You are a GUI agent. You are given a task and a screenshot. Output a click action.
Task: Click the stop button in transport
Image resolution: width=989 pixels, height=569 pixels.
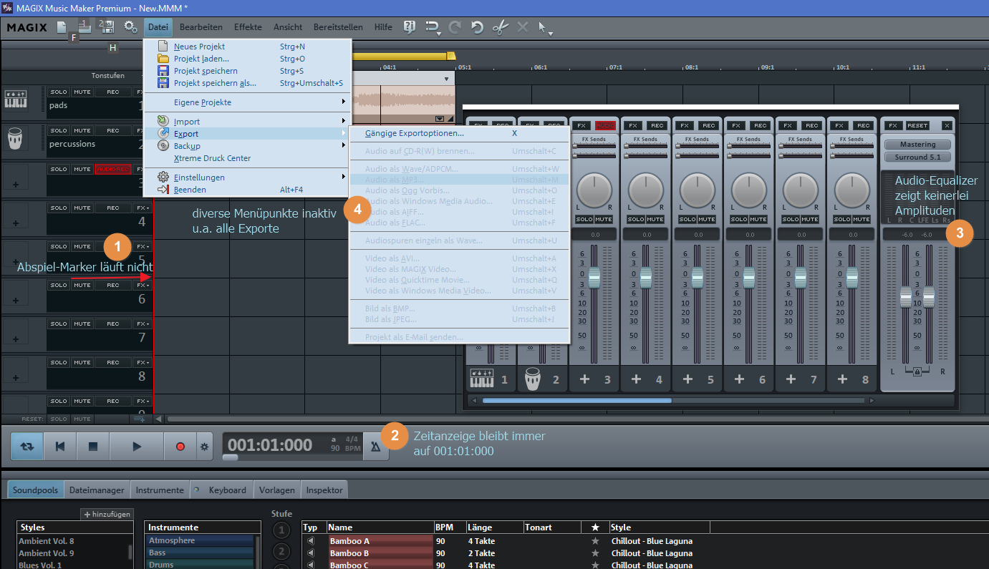tap(92, 446)
